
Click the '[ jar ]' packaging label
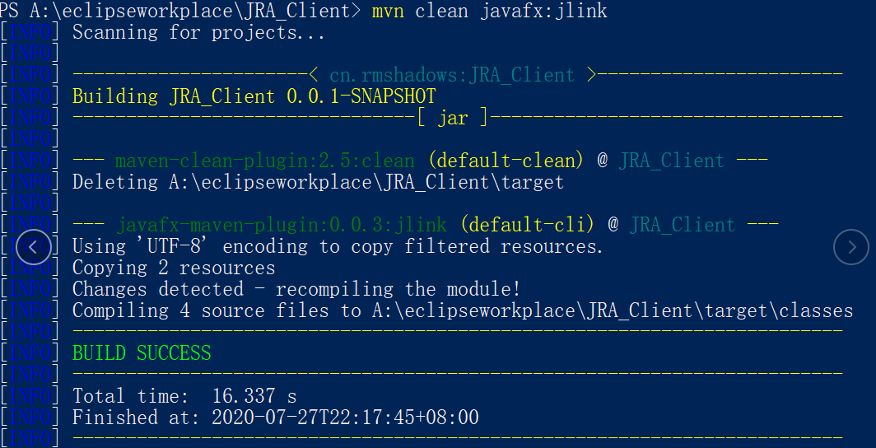(x=453, y=118)
